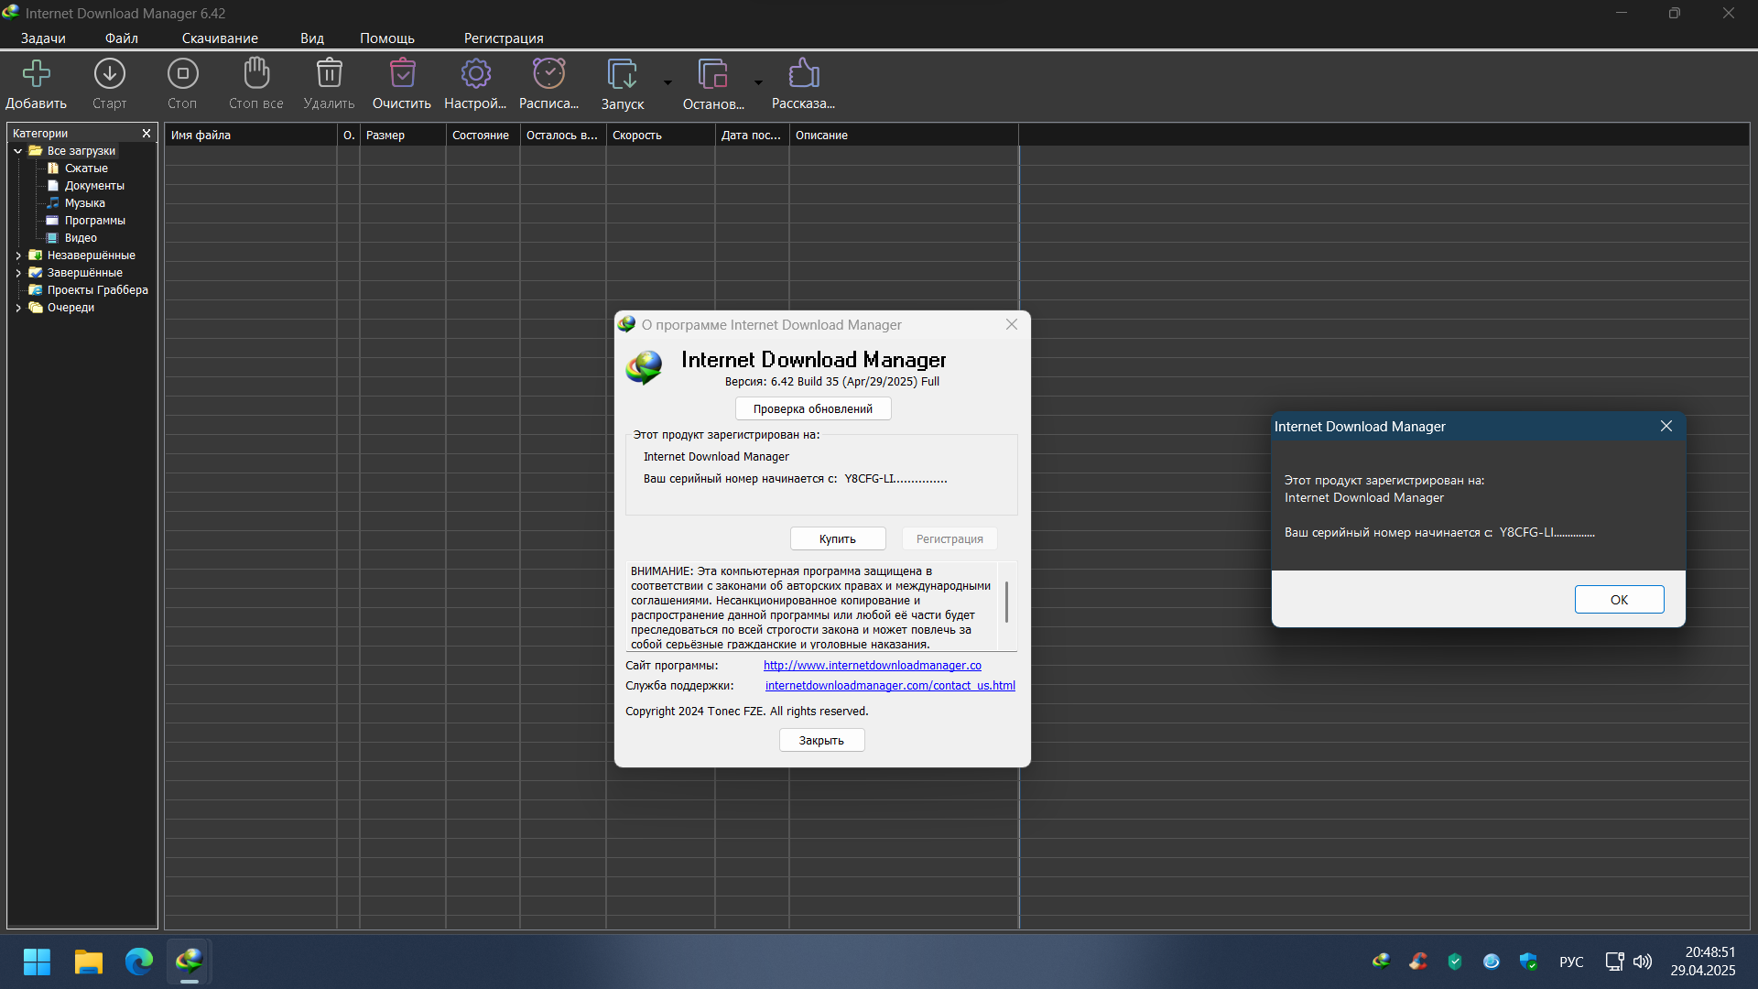Click the Купить button

pyautogui.click(x=838, y=539)
